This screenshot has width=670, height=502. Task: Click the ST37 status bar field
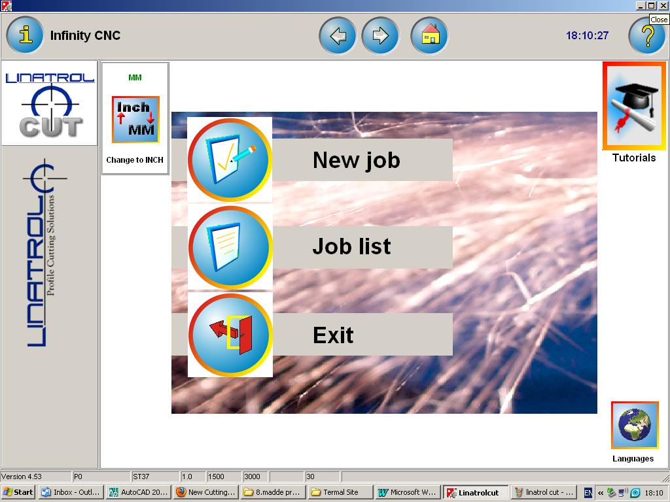coord(154,477)
